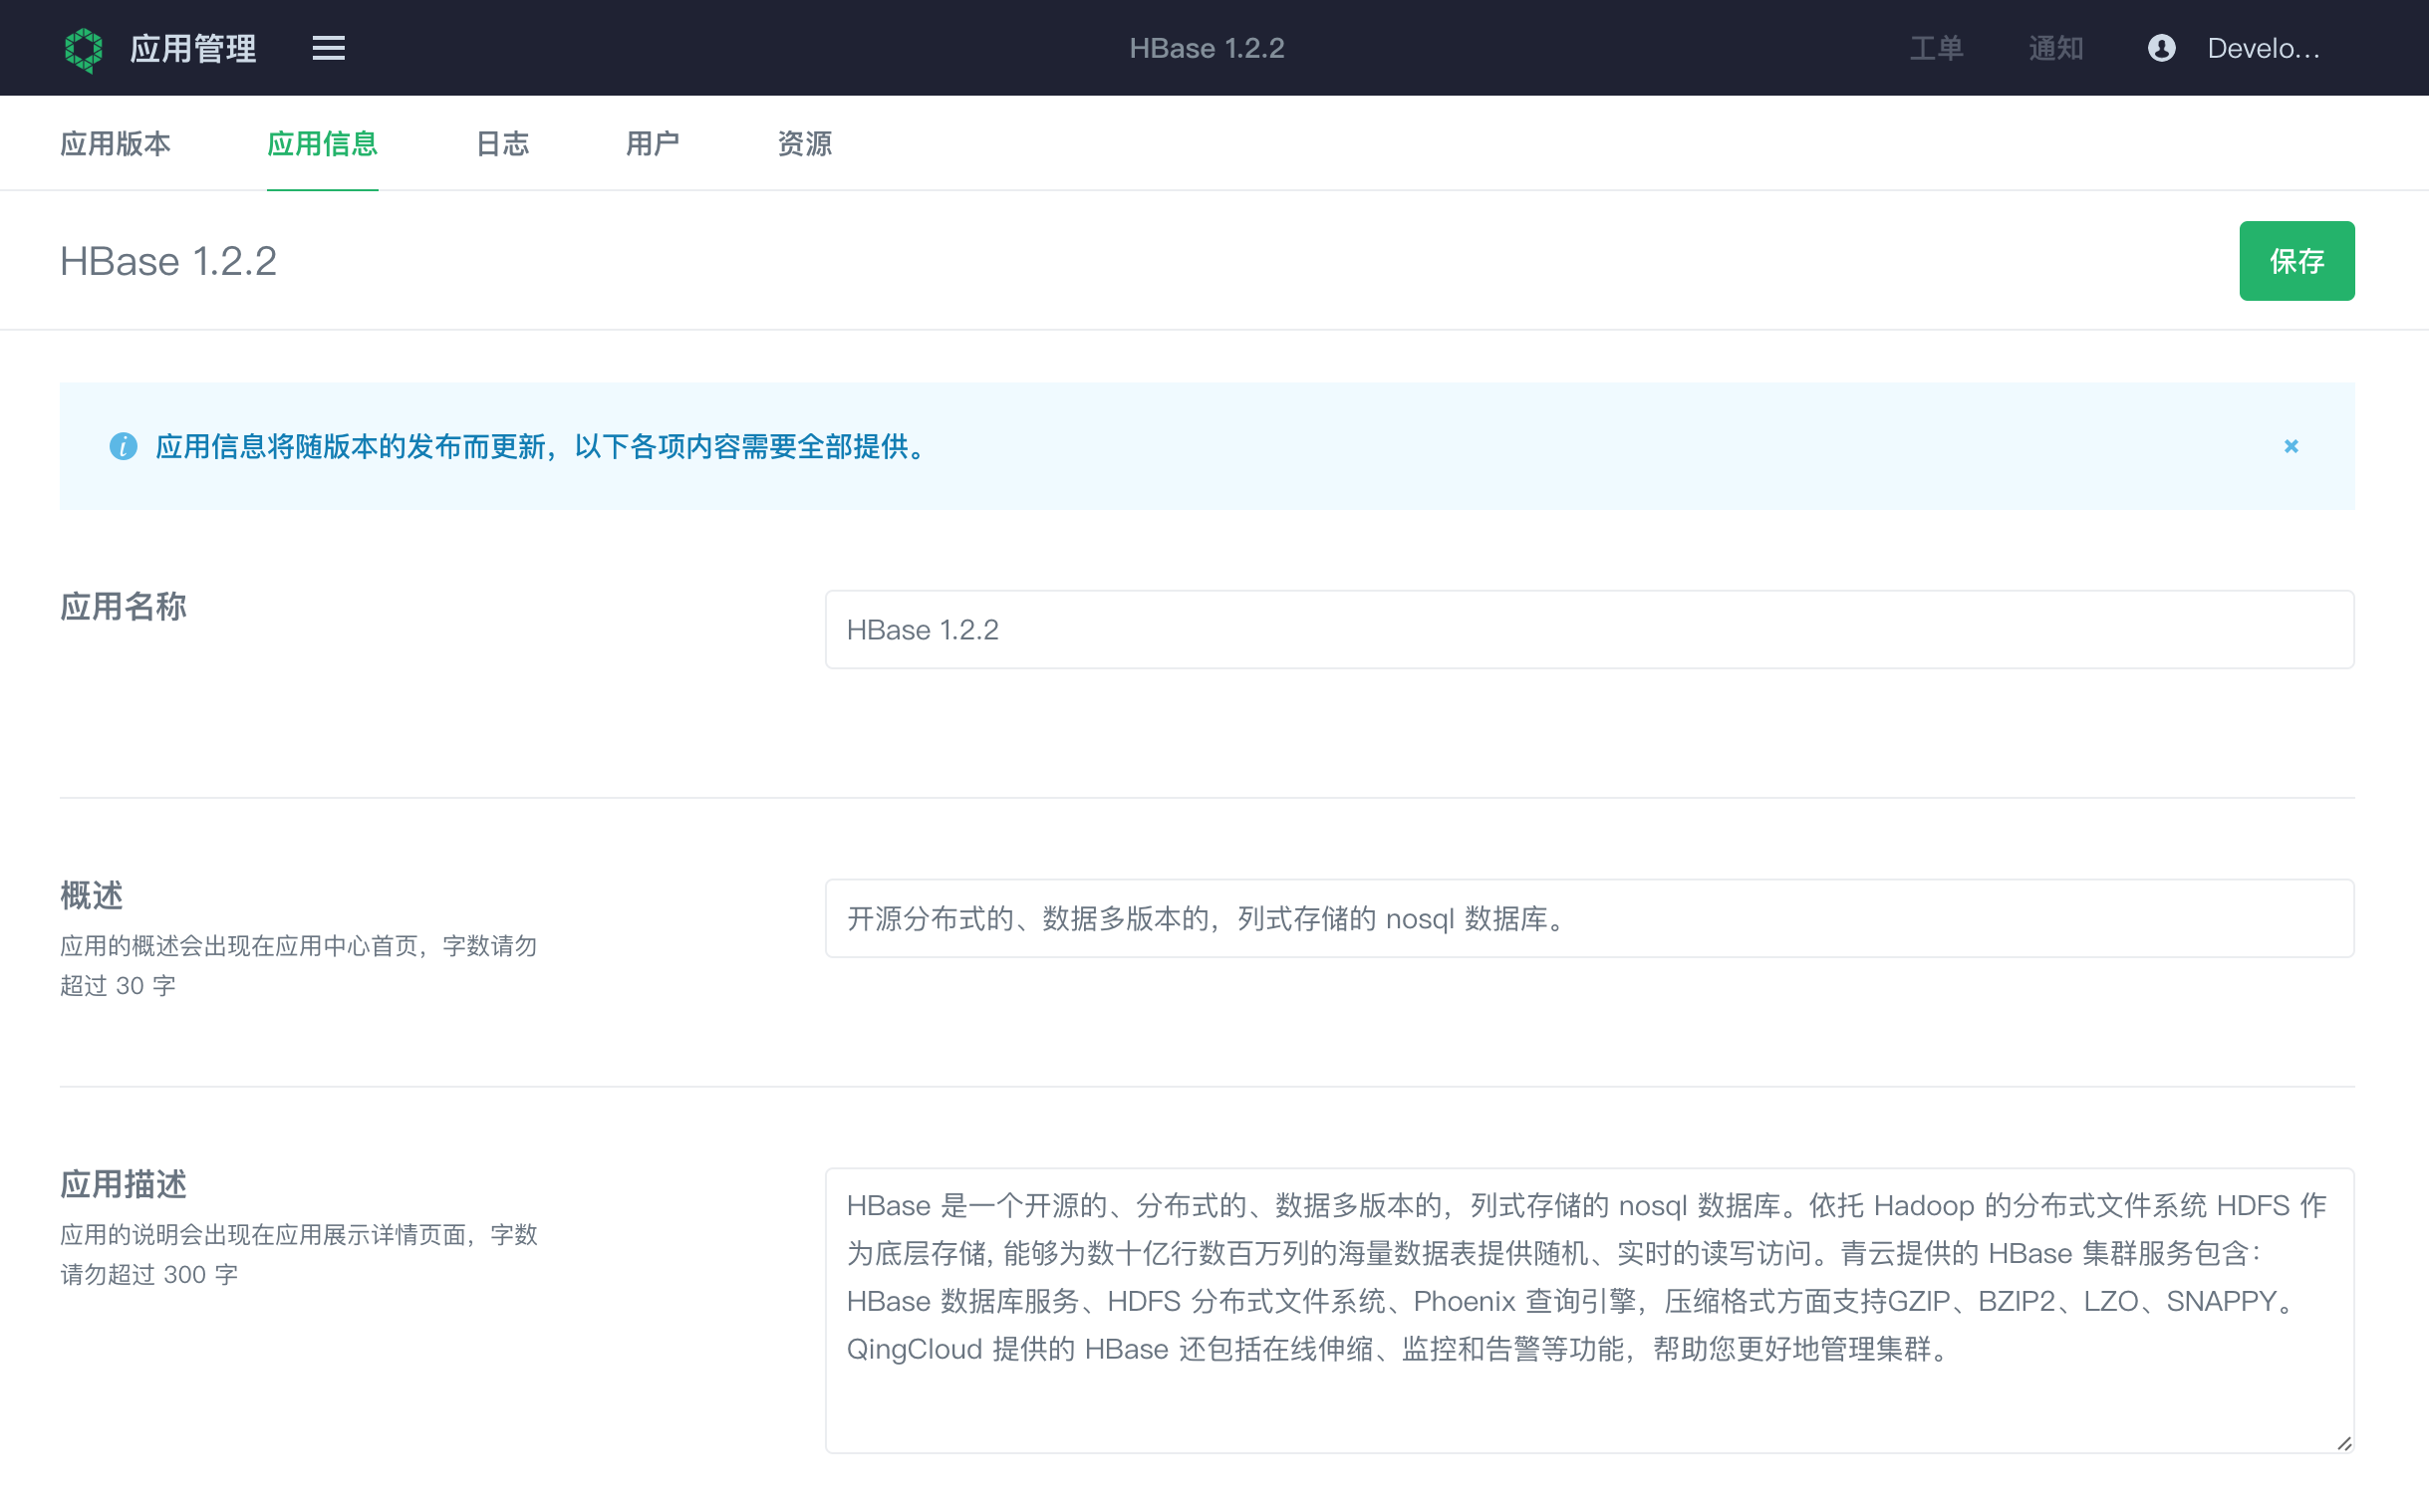The image size is (2429, 1512).
Task: Open the 日志 tab
Action: point(502,144)
